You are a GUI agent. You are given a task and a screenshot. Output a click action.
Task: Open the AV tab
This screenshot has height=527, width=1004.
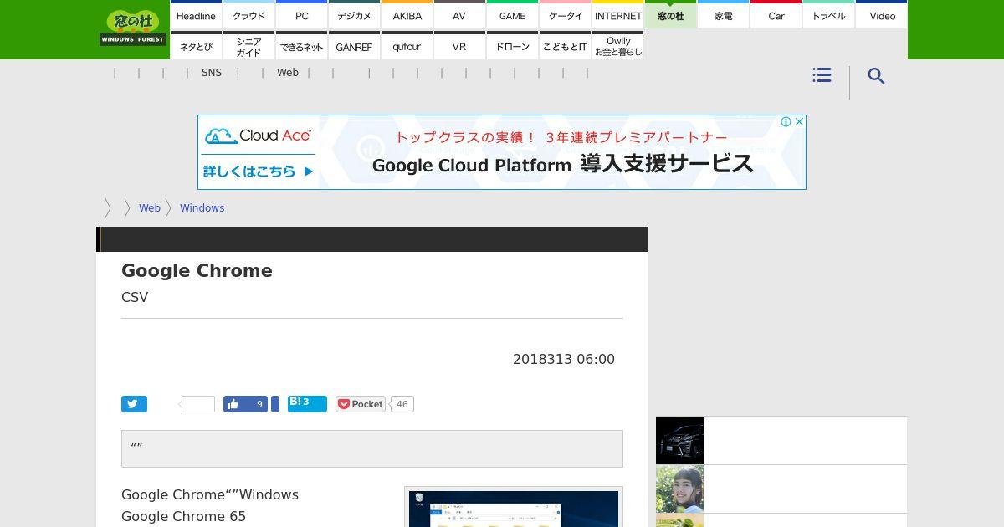(459, 15)
